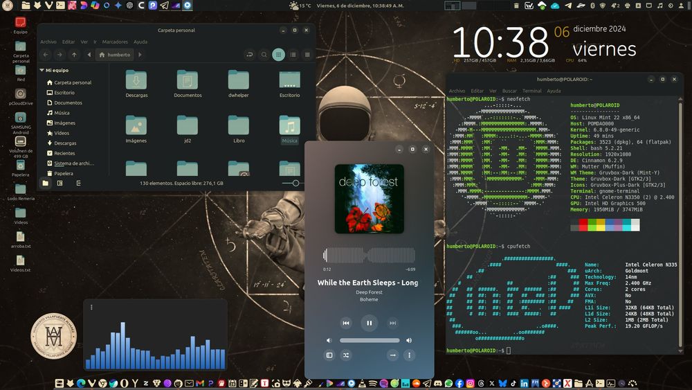Image resolution: width=692 pixels, height=390 pixels.
Task: Skip to previous track in music player
Action: click(346, 323)
